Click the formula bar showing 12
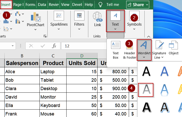Viewport: 182px width, 117px height. click(84, 46)
